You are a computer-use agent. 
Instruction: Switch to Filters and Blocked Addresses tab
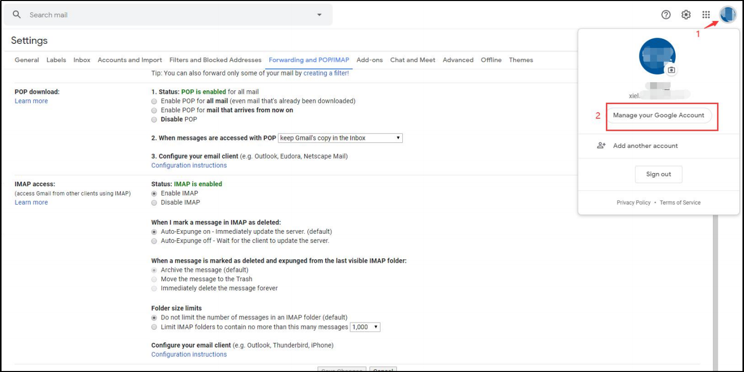(x=215, y=60)
